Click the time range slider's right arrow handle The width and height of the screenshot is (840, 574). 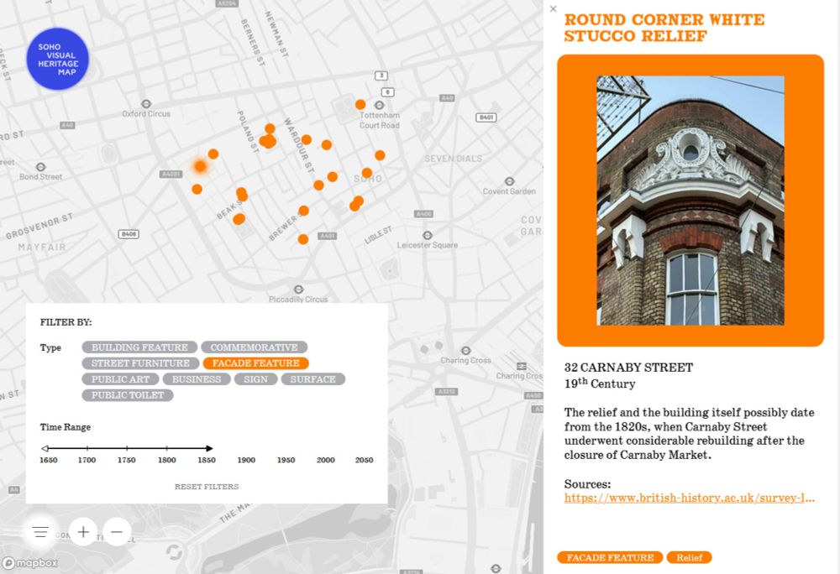point(209,448)
